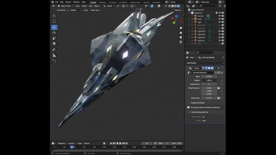
Task: Open the Object Mode dropdown
Action: coord(66,6)
